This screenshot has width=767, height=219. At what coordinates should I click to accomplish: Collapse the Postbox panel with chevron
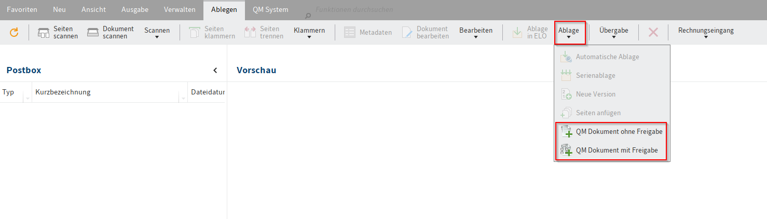coord(215,71)
